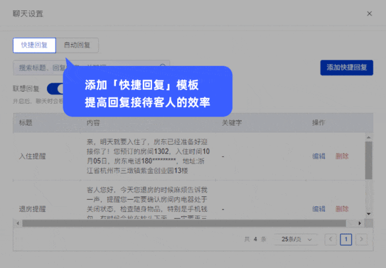This screenshot has width=386, height=268.
Task: Click the table scroll down arrow
Action: click(x=369, y=214)
